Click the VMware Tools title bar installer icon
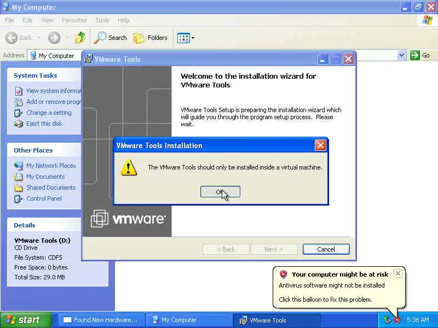438x328 pixels. [88, 59]
